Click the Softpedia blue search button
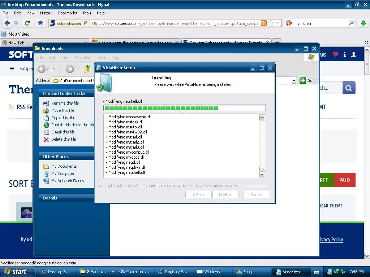This screenshot has height=277, width=370. [349, 88]
